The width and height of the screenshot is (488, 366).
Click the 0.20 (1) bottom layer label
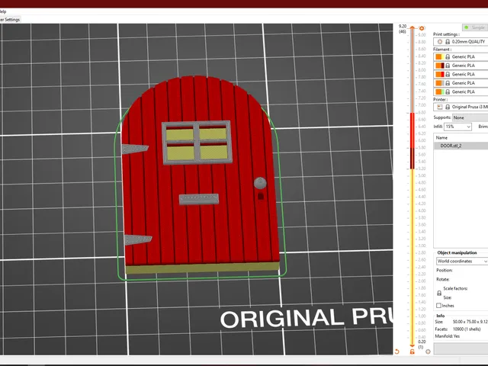[422, 344]
